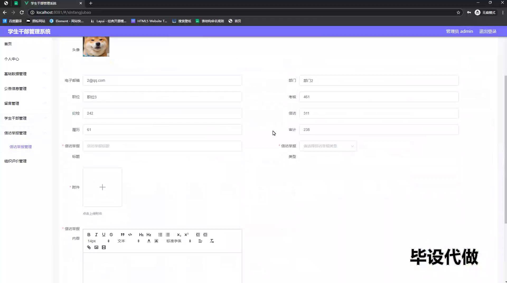Select 信访举报管理 submenu item
Image resolution: width=507 pixels, height=283 pixels.
(21, 147)
